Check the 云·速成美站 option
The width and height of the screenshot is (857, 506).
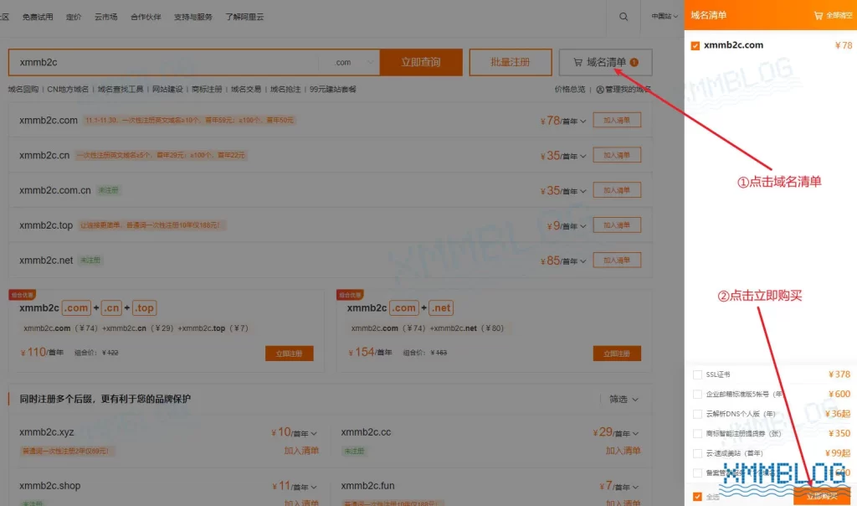pos(697,453)
